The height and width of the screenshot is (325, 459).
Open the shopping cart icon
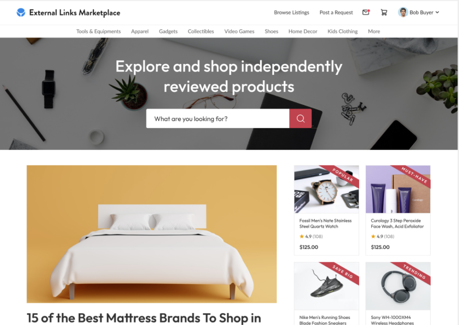(384, 12)
